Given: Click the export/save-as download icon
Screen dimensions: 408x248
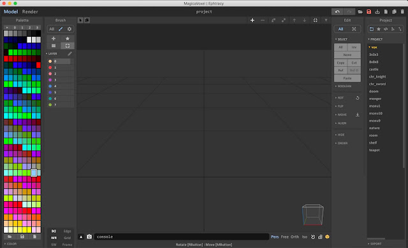Looking at the screenshot, I should pyautogui.click(x=377, y=11).
